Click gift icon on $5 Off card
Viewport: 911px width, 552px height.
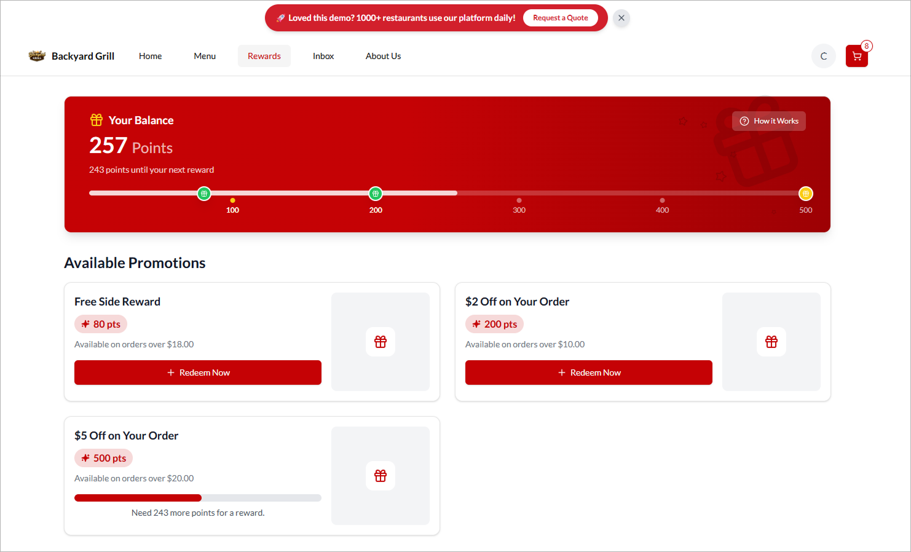[x=381, y=476]
